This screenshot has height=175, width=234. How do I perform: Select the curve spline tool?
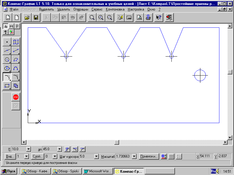tap(16, 68)
